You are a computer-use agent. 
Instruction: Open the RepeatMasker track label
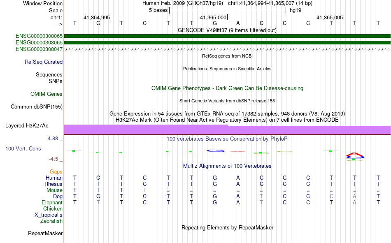click(45, 233)
